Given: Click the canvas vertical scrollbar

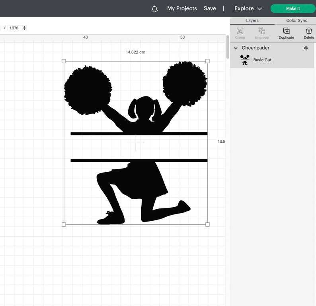Looking at the screenshot, I should (x=228, y=47).
